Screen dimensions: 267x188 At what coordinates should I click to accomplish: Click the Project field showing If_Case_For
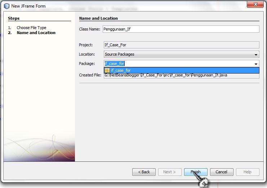pos(182,45)
